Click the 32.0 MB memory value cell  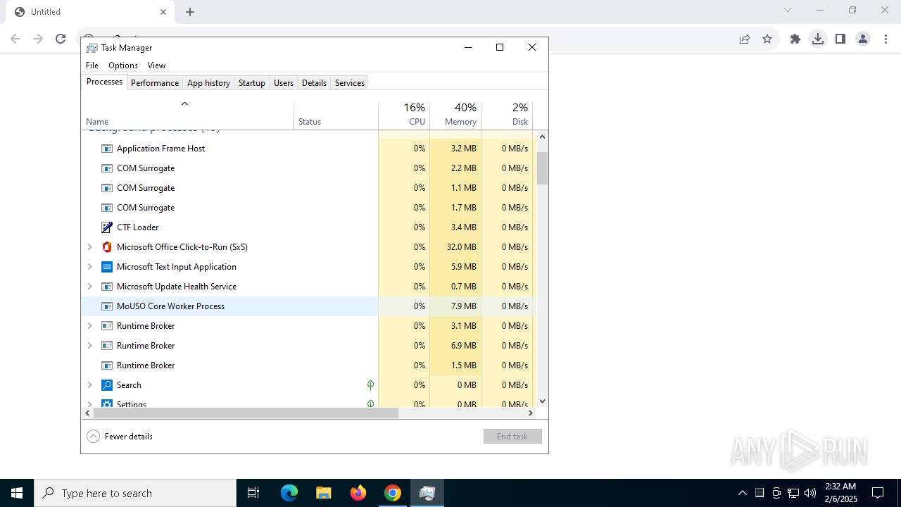[455, 247]
